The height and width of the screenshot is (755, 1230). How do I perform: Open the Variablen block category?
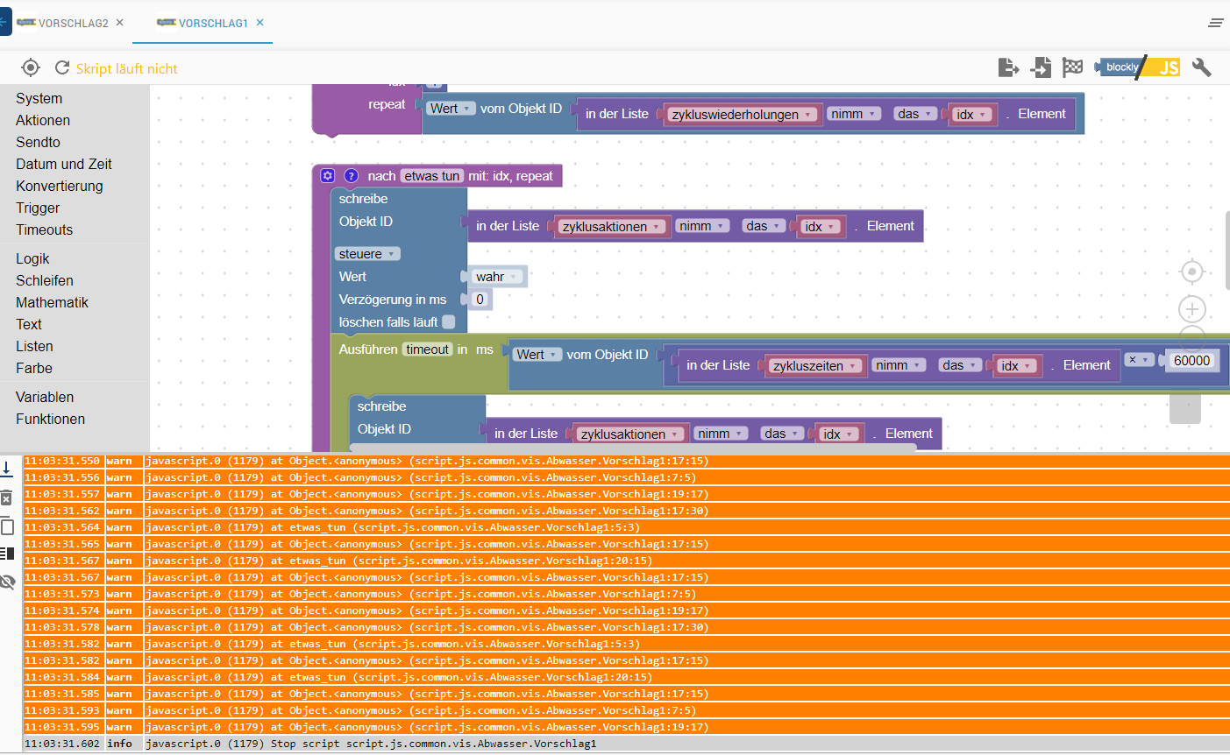click(45, 397)
